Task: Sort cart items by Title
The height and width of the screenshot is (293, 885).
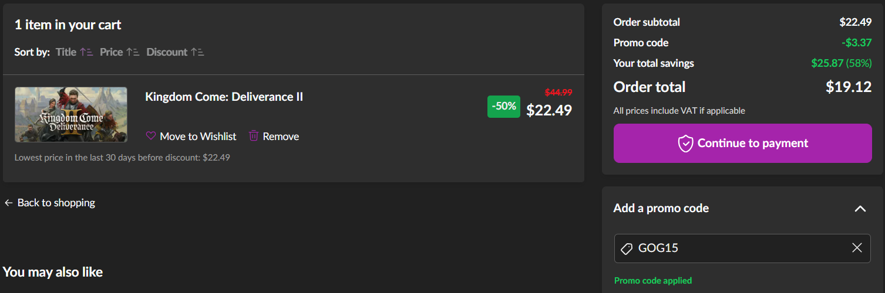Action: pos(66,52)
